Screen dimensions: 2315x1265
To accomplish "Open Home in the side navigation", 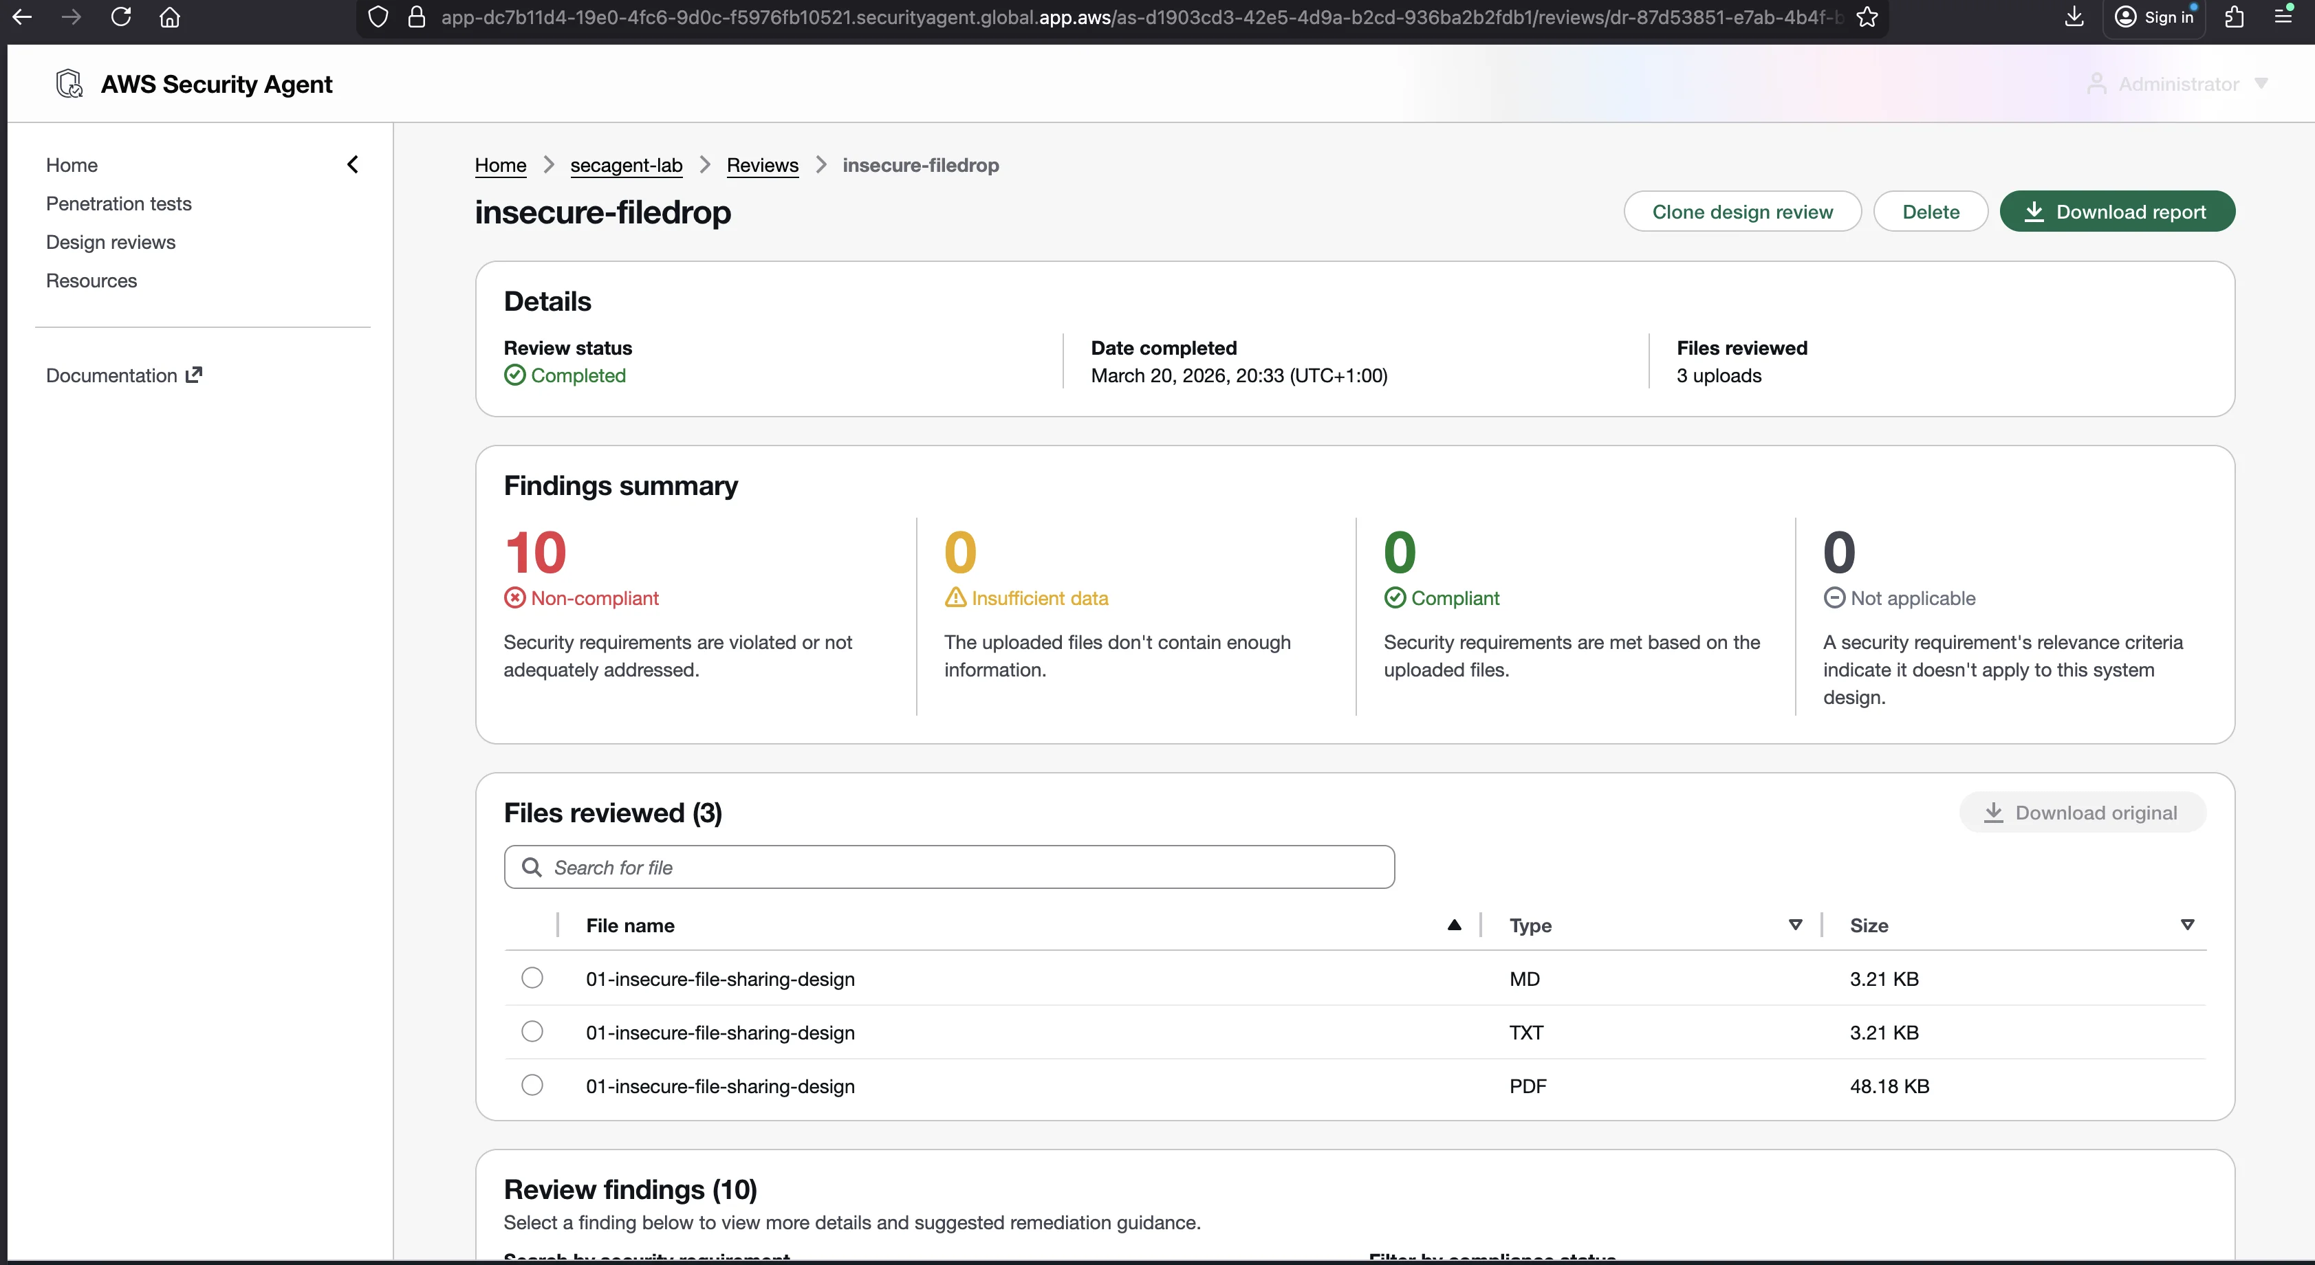I will click(72, 165).
